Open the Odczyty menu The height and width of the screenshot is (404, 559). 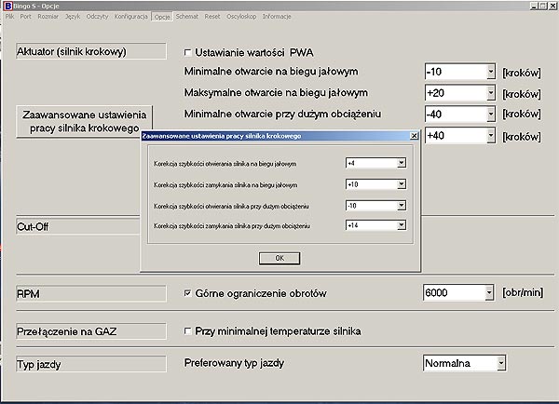[97, 17]
